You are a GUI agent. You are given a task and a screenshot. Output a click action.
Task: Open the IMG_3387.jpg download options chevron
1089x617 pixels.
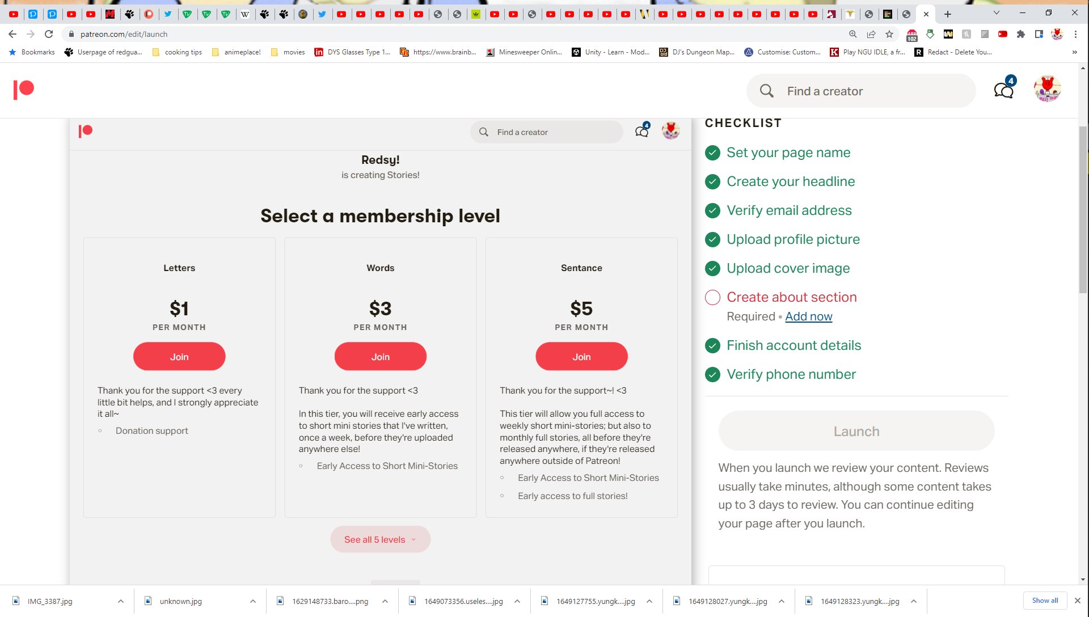pyautogui.click(x=121, y=601)
